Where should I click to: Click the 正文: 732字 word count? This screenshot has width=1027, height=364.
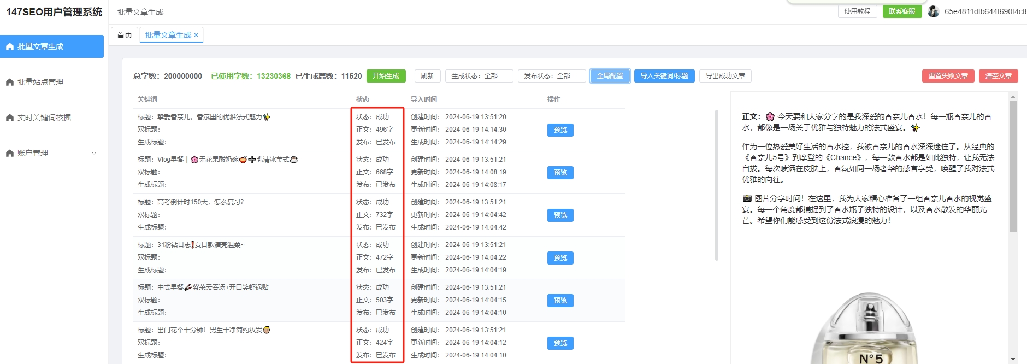click(x=375, y=215)
